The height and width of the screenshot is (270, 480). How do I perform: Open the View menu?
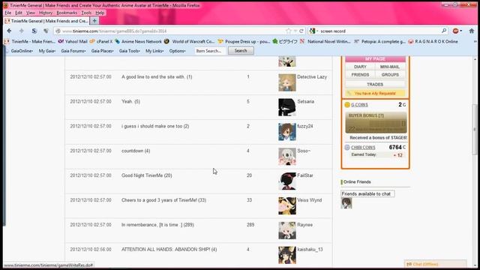[x=30, y=13]
